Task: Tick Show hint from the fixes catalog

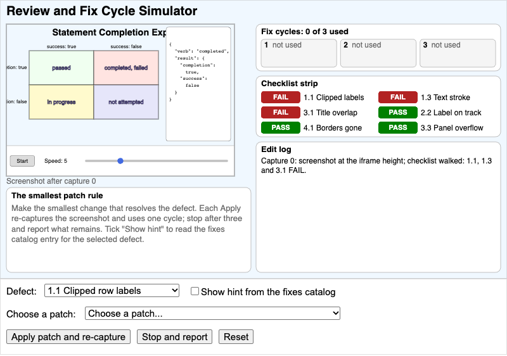Action: click(x=195, y=291)
